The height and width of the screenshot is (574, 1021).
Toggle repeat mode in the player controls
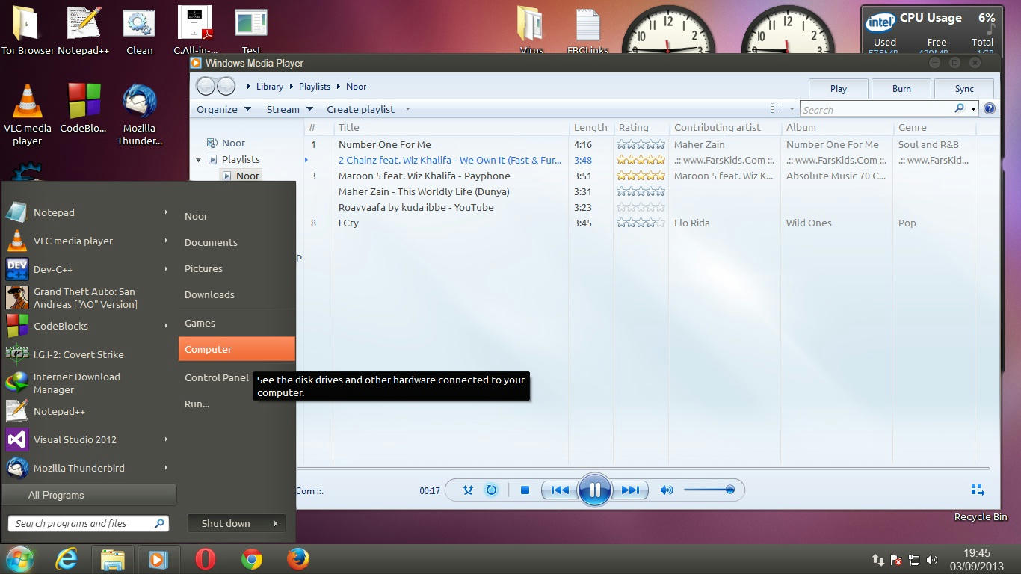(x=491, y=490)
